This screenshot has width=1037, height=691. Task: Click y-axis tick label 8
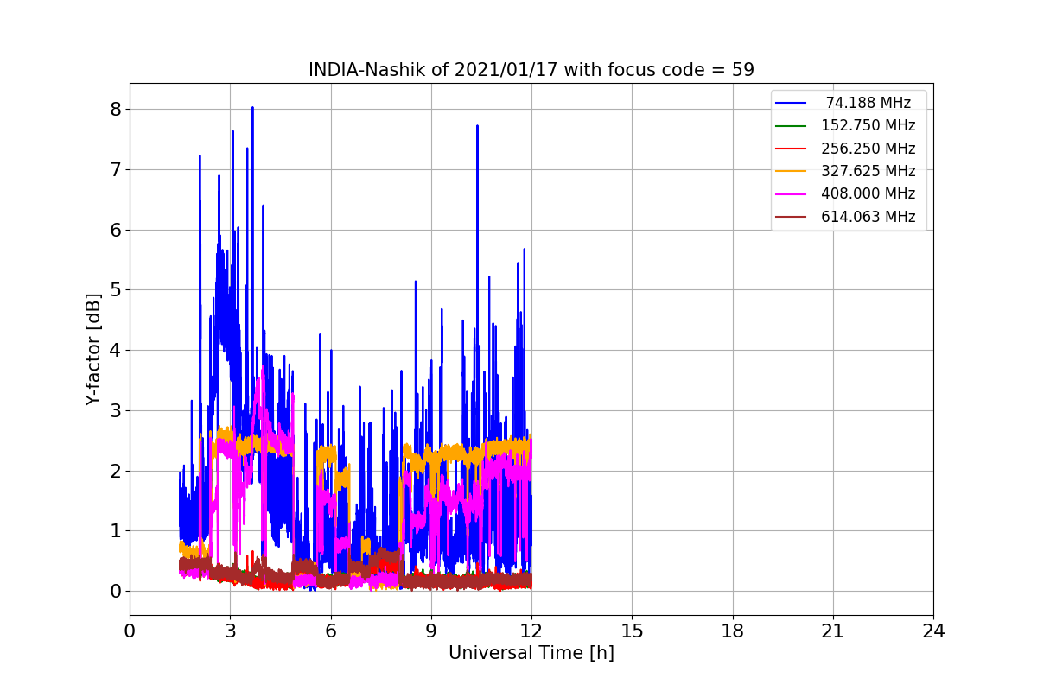pos(115,110)
